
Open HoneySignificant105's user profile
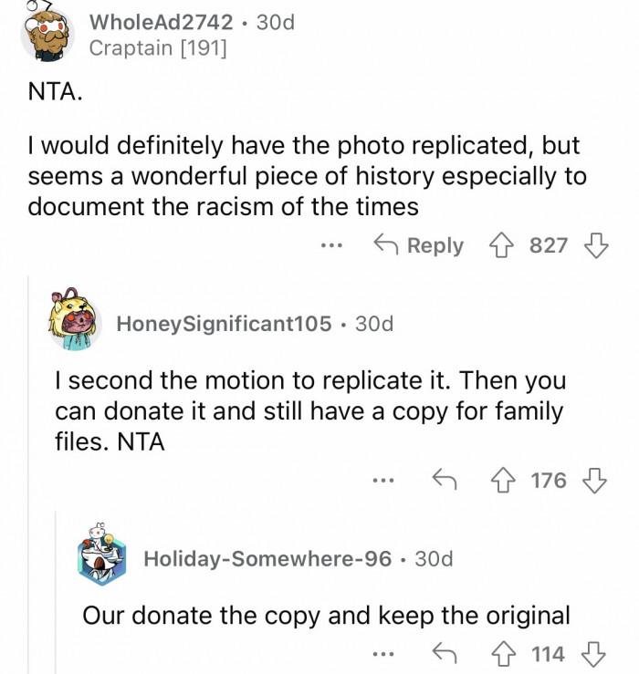pyautogui.click(x=224, y=323)
